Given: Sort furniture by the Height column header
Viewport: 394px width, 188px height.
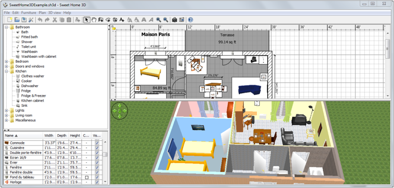Looking at the screenshot, I should click(x=75, y=135).
